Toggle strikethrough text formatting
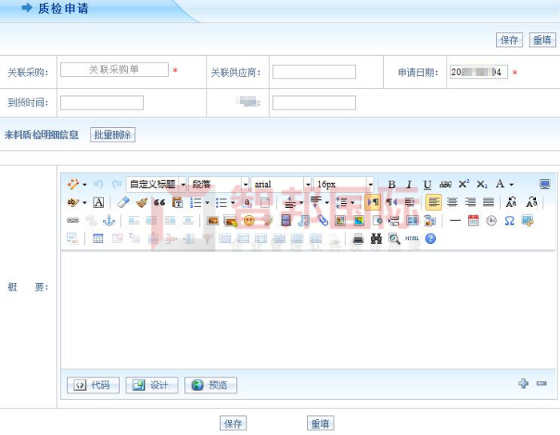Image resolution: width=560 pixels, height=435 pixels. point(446,185)
